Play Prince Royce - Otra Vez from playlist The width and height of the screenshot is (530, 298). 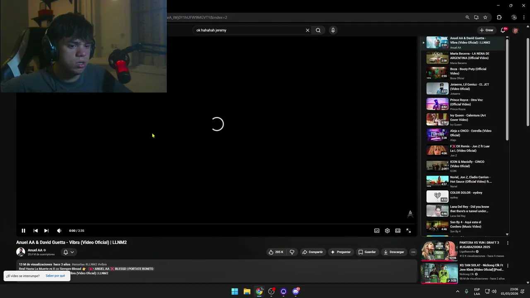(463, 104)
